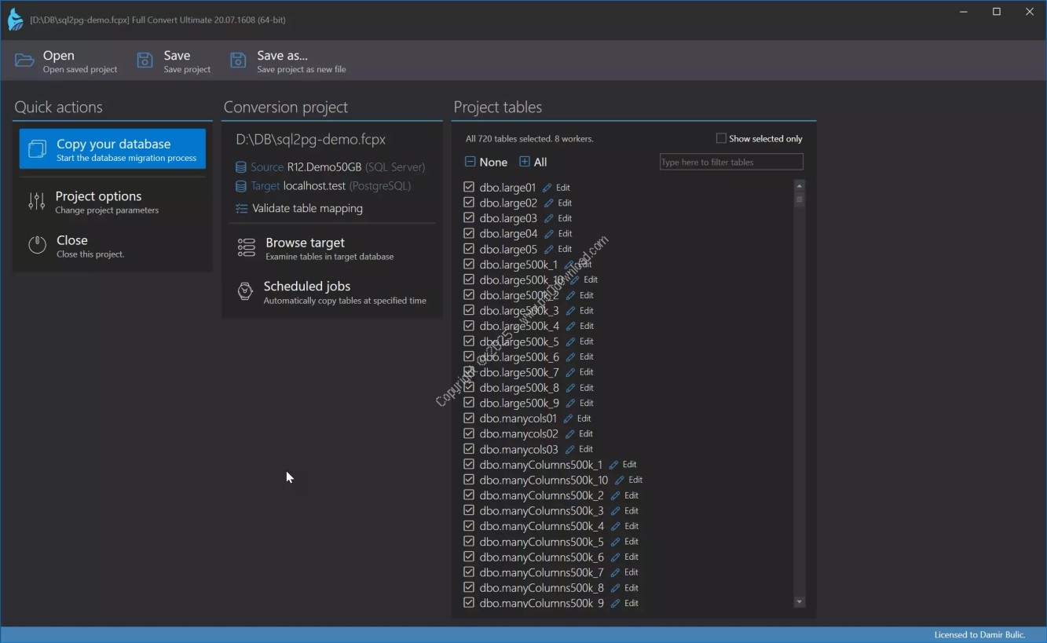Click the Scheduled jobs watch icon
The image size is (1047, 643).
(x=245, y=292)
